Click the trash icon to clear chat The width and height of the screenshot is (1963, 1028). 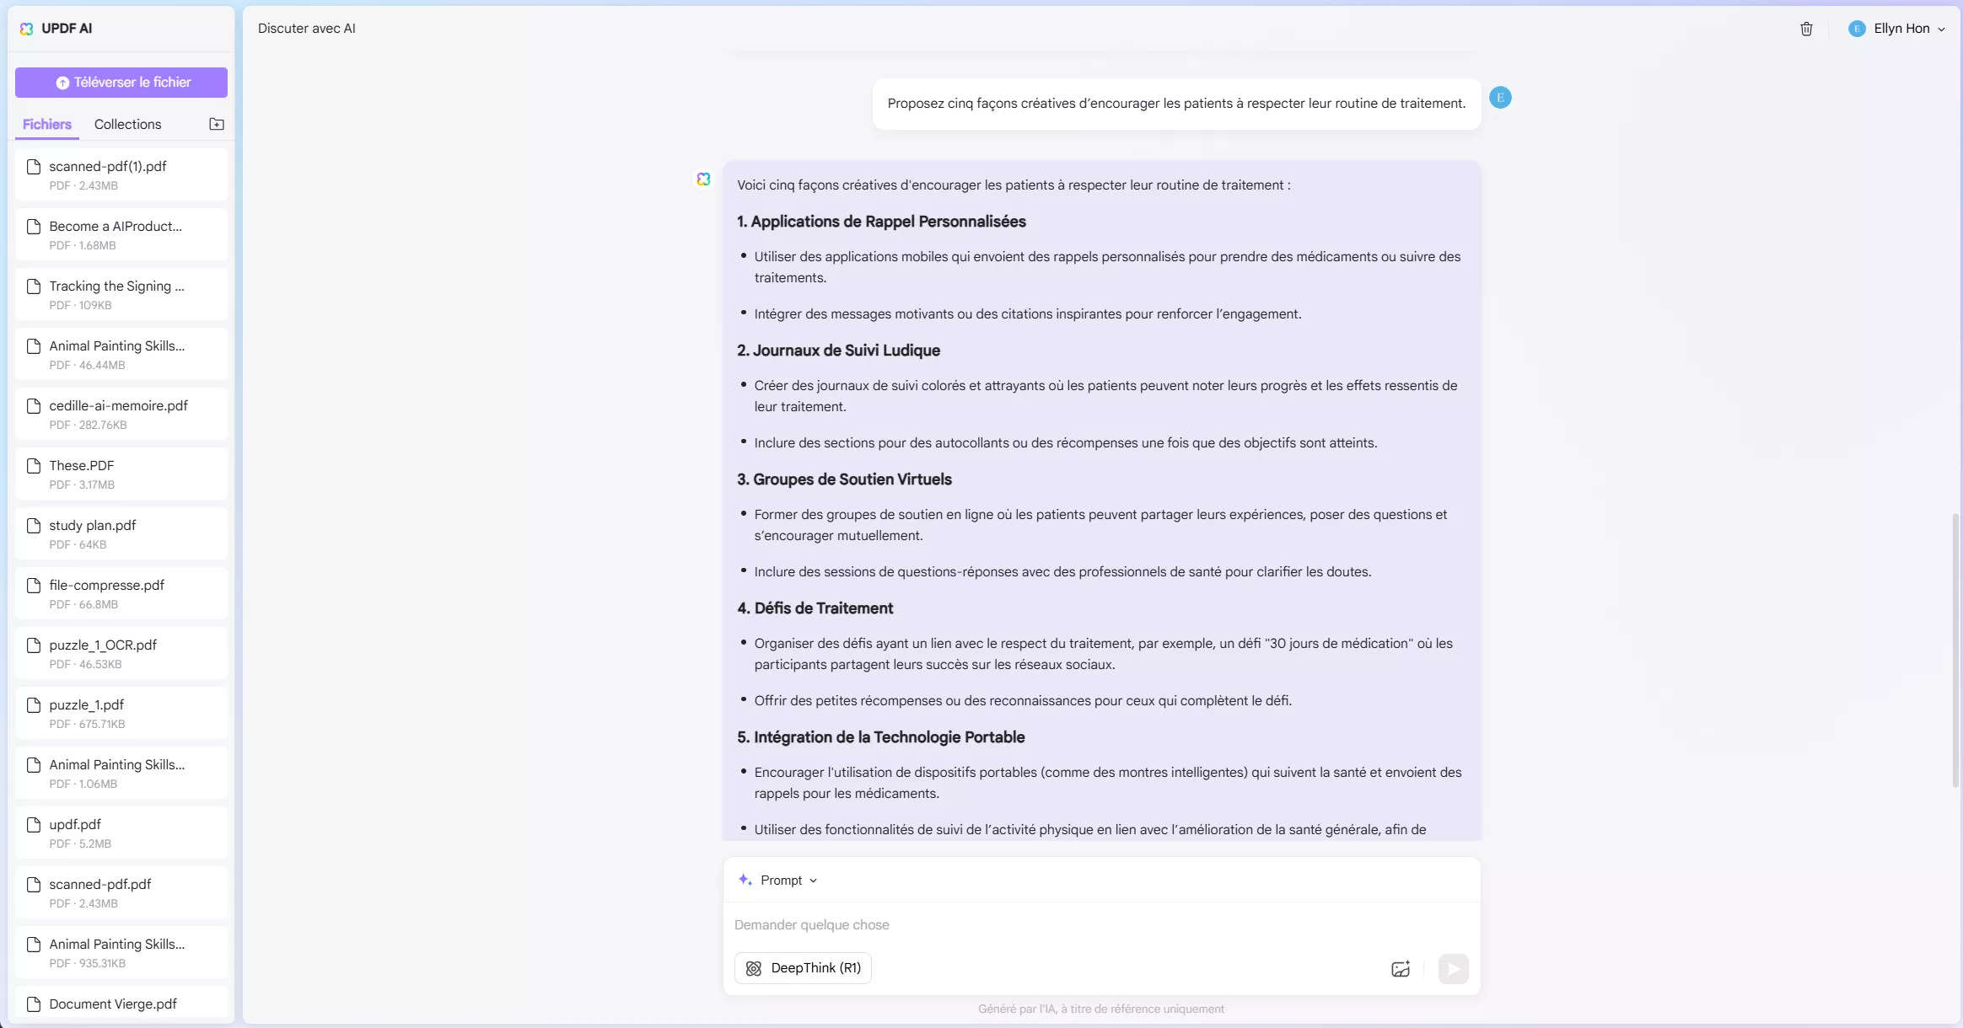click(x=1806, y=29)
